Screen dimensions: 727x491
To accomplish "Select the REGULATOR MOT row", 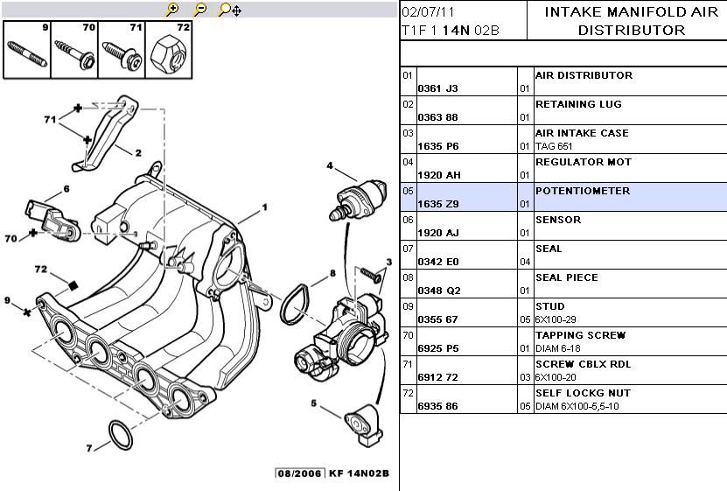I will tap(563, 168).
